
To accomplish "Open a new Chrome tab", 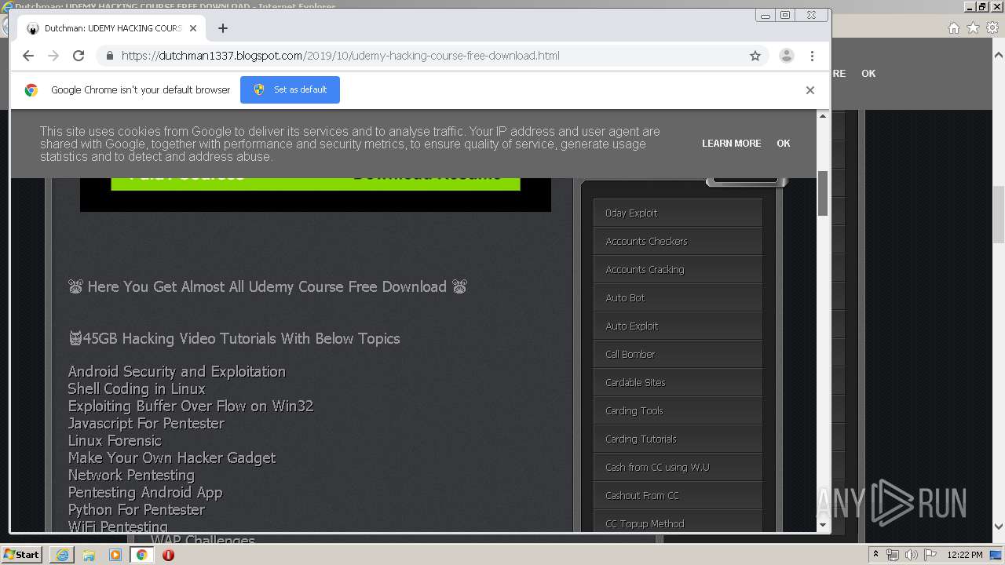I will coord(223,28).
